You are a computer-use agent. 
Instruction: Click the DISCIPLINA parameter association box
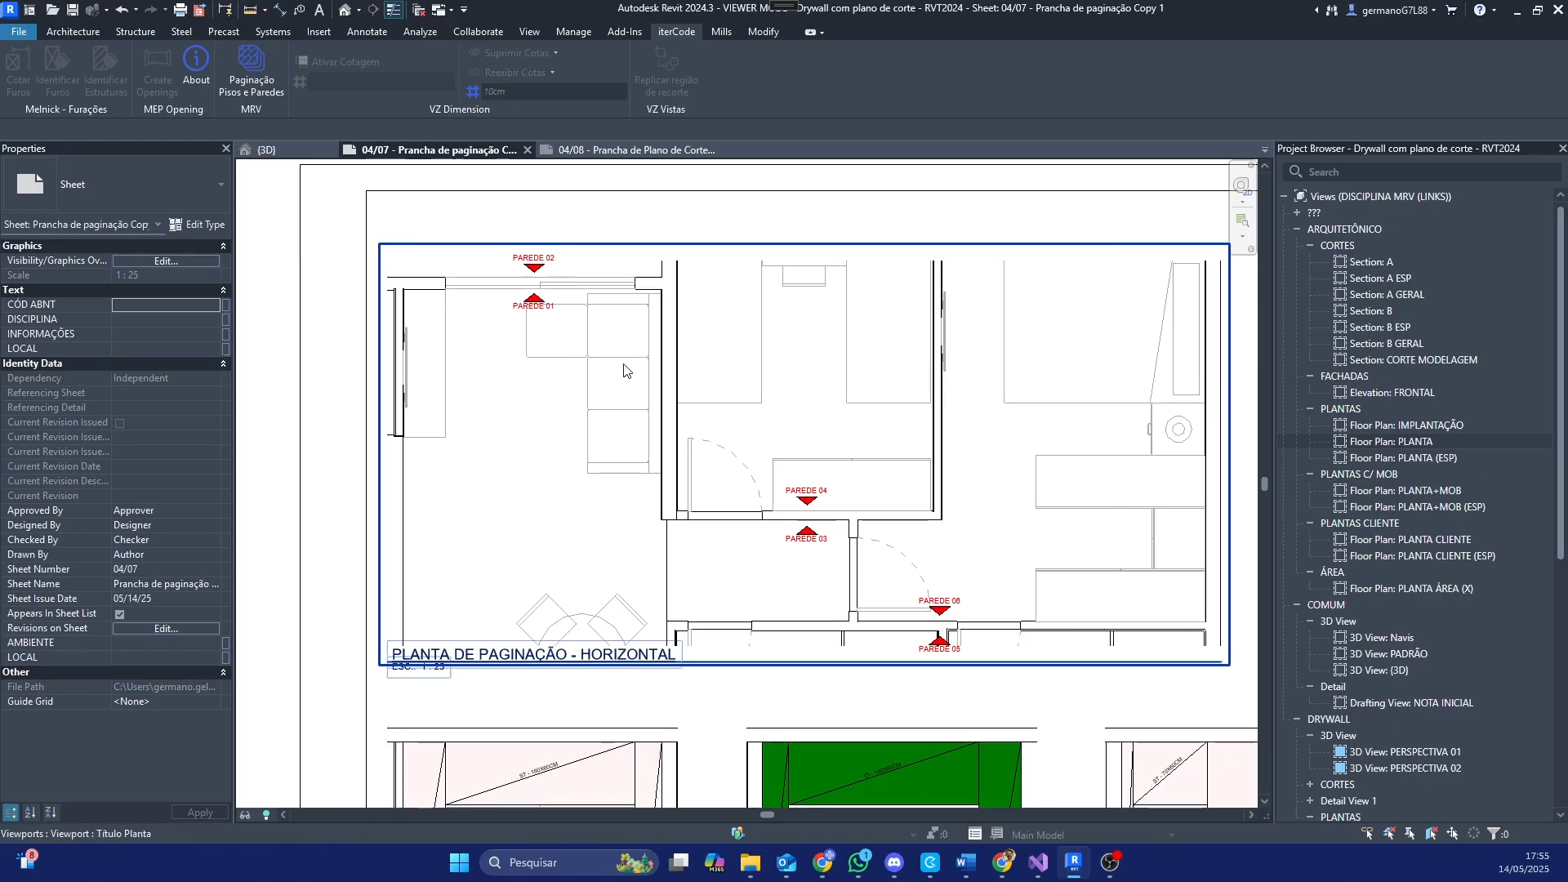click(x=226, y=319)
